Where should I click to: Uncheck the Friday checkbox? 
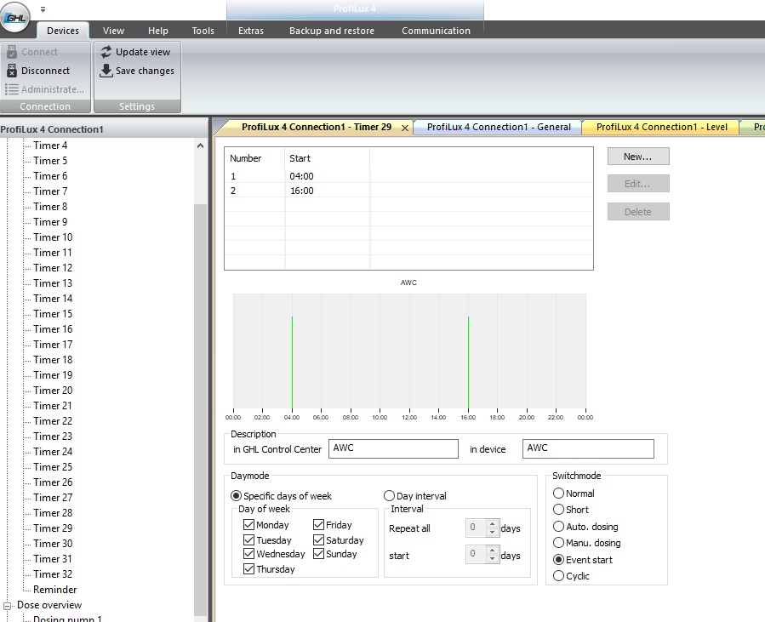coord(318,525)
